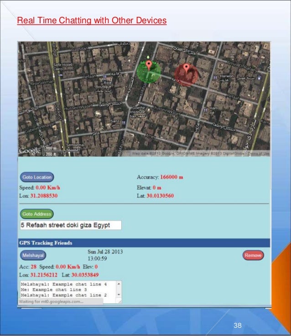Click the Lat value 30.0130560

click(x=160, y=196)
